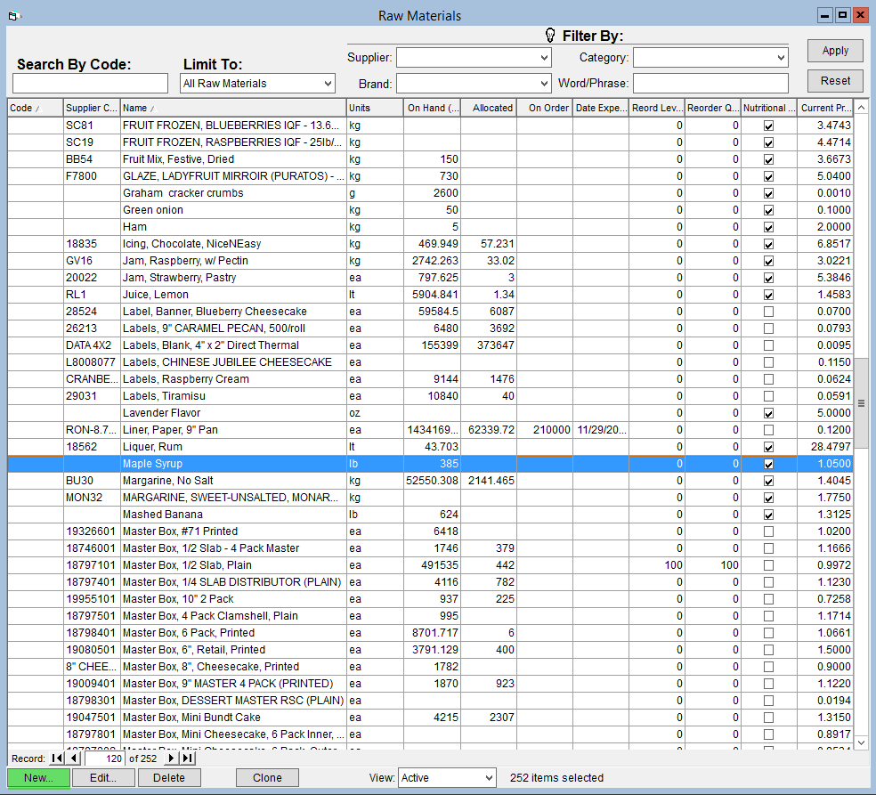Click supplier code DATA 4X2
876x795 pixels.
[x=88, y=345]
